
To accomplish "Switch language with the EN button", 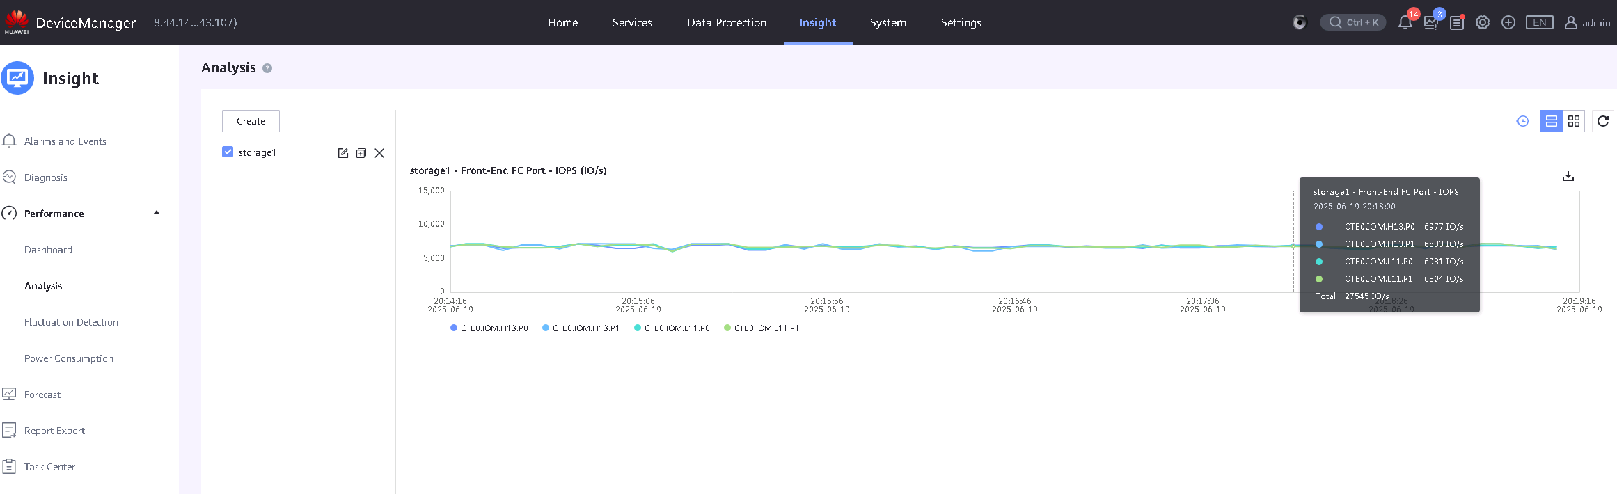I will click(1540, 22).
